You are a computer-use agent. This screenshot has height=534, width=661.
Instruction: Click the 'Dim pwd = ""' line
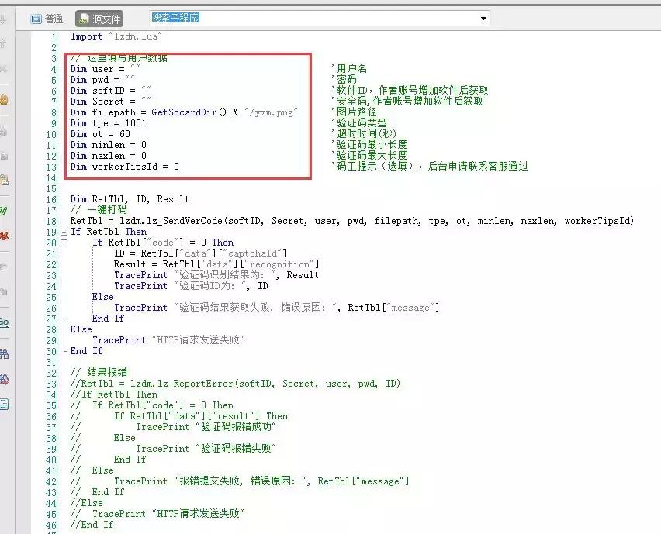(x=102, y=80)
